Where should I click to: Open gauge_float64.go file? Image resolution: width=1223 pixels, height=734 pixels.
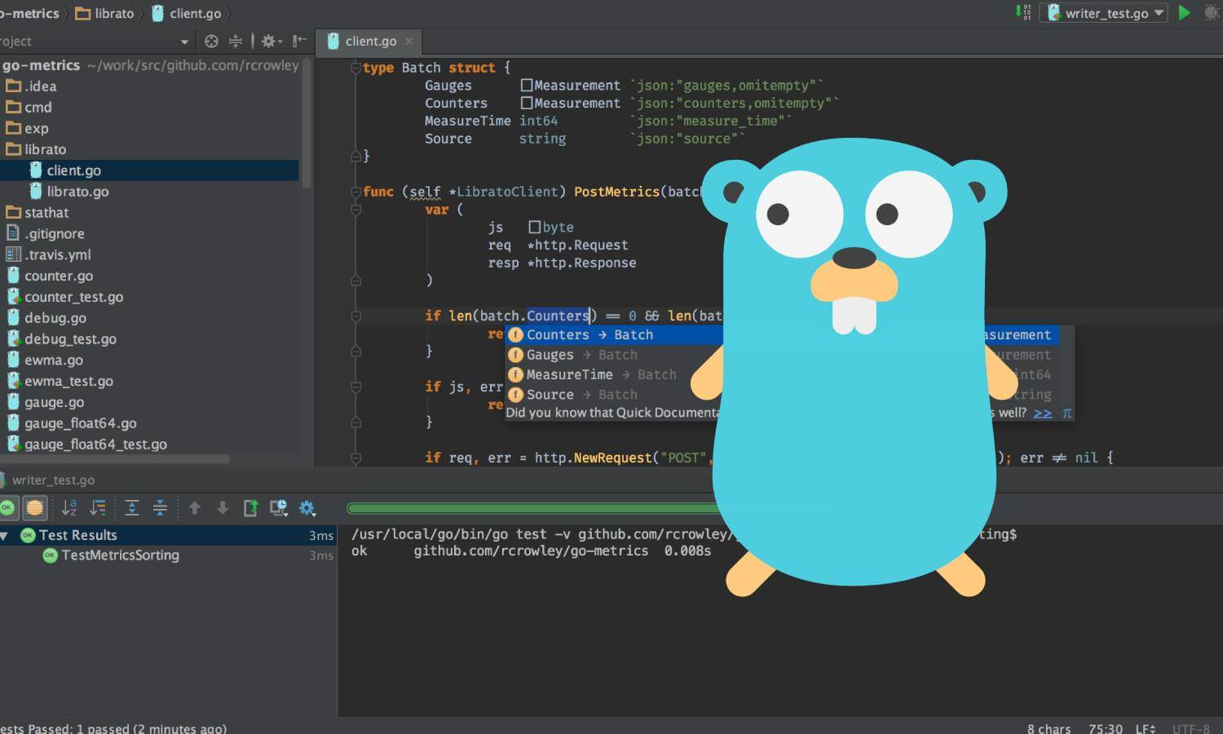click(x=71, y=424)
